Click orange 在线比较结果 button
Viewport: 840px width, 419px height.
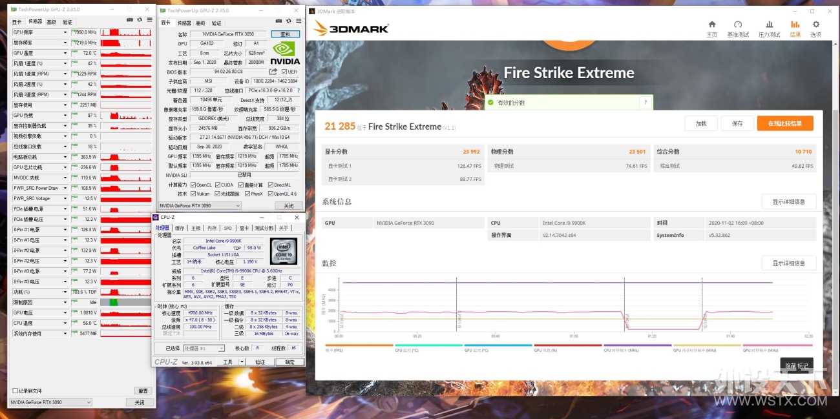[785, 123]
